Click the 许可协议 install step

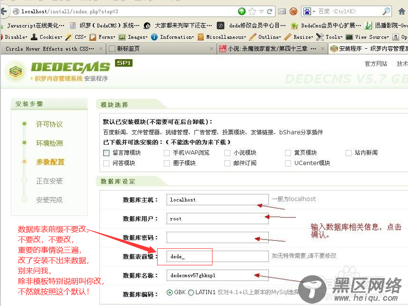49,124
